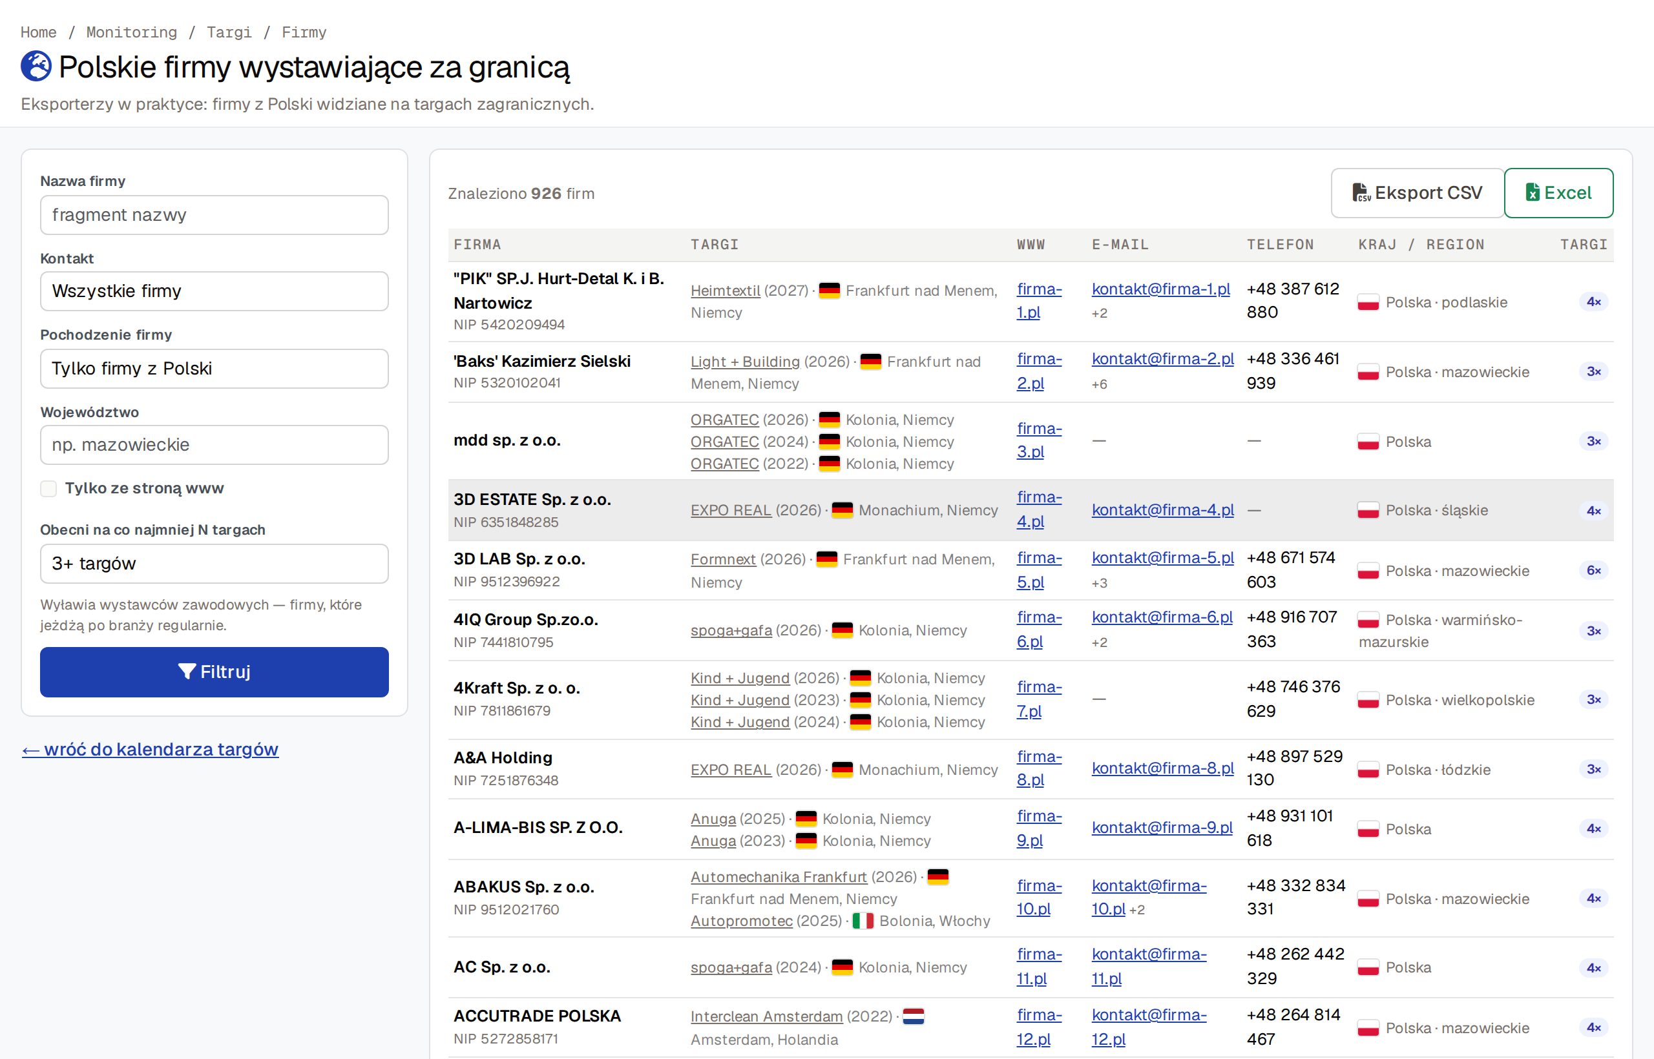Visit the firma-5.pl website link
This screenshot has height=1059, width=1654.
(1039, 570)
